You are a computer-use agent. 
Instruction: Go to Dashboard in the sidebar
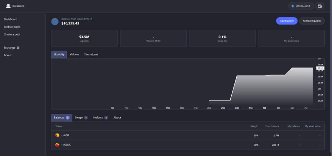[10, 19]
